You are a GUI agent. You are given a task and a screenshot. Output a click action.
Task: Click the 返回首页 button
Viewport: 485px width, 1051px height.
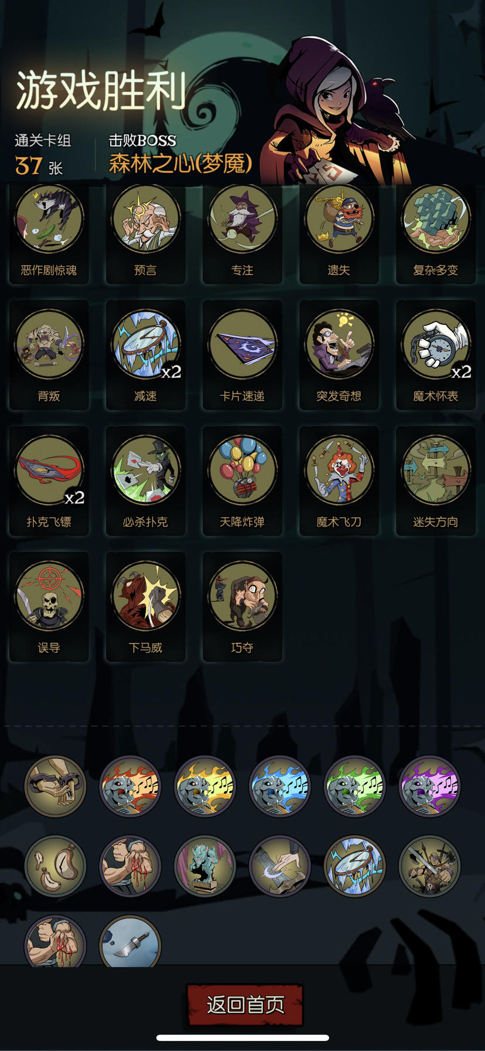coord(245,1005)
